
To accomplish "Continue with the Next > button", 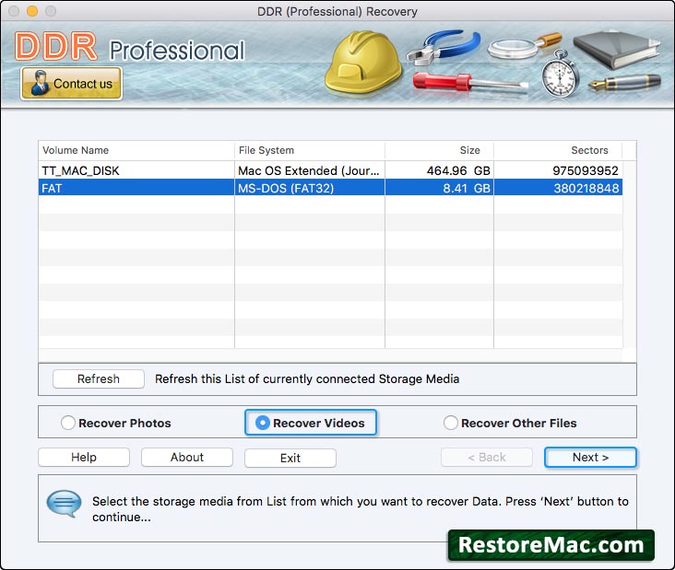I will pos(590,457).
